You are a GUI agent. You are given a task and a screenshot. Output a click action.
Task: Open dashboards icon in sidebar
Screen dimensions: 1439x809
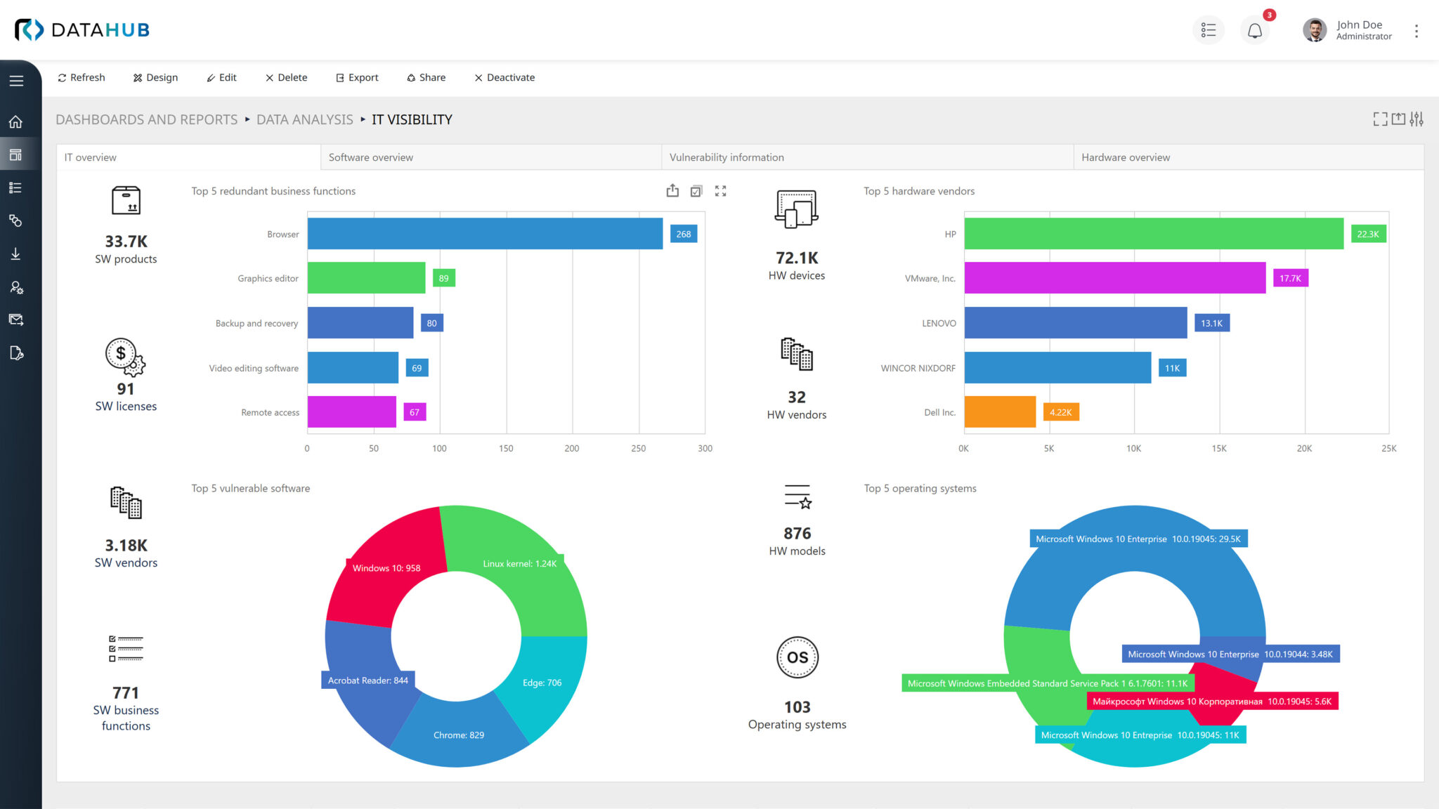coord(16,154)
